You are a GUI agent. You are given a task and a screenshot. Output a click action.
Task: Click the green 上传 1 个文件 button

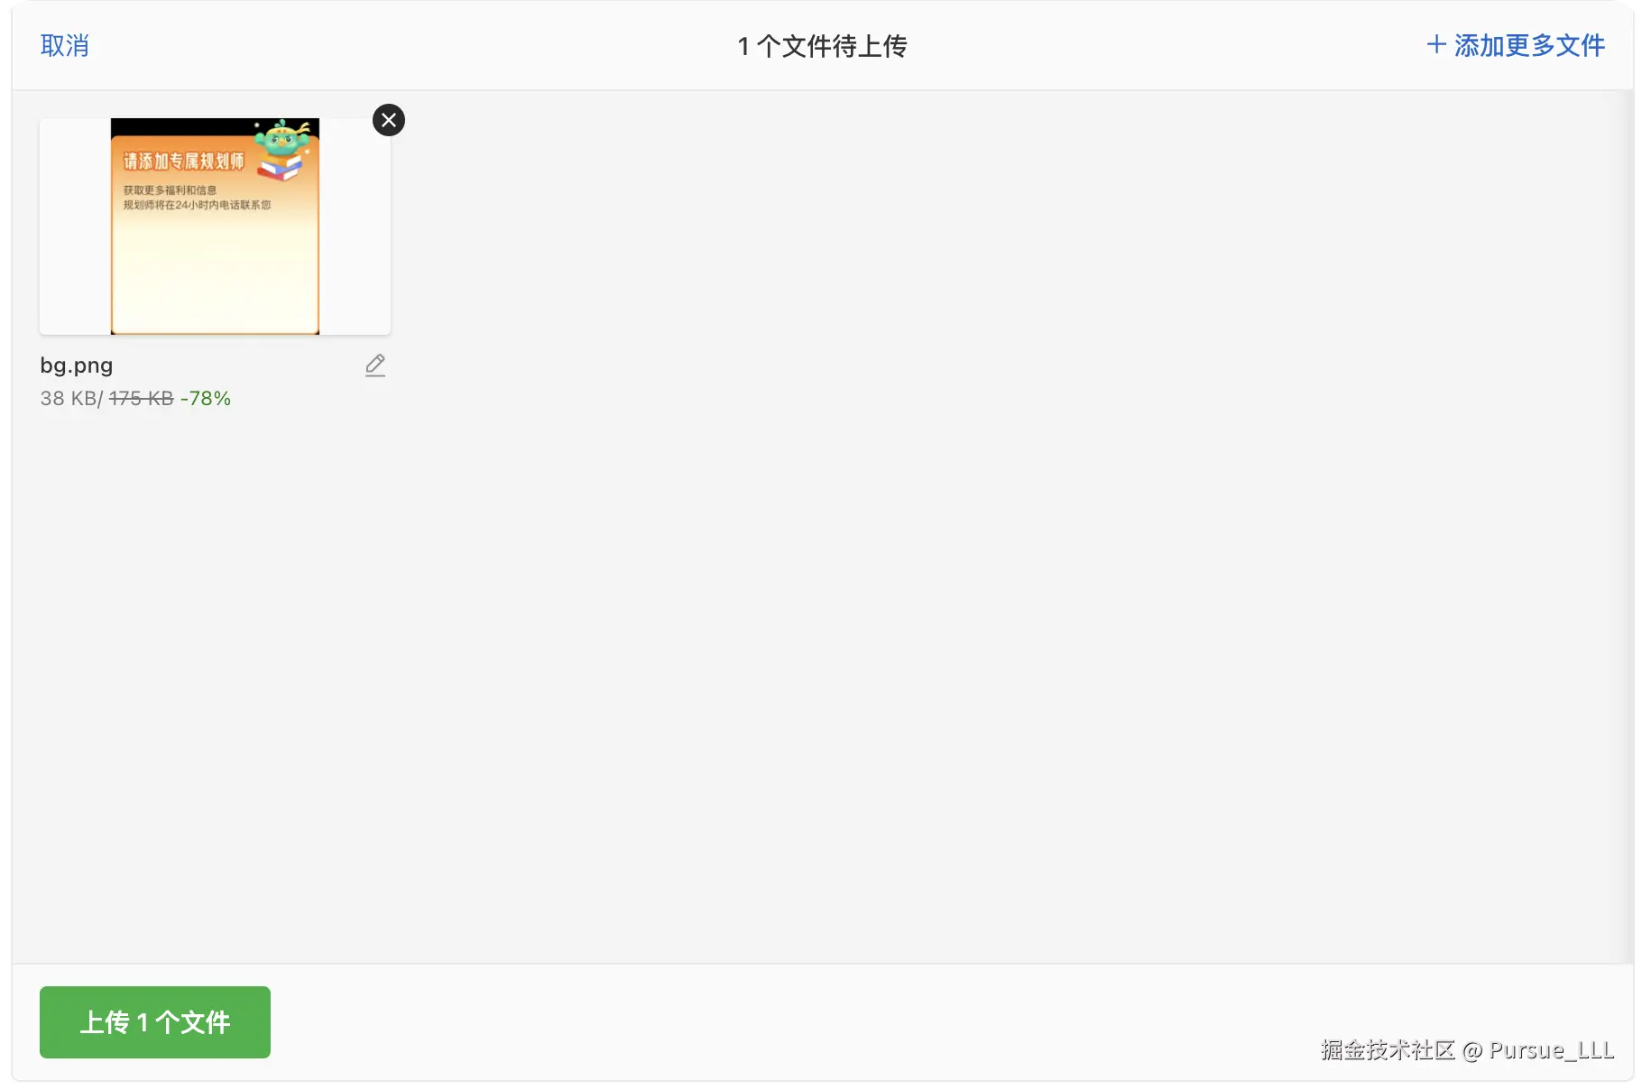point(155,1022)
